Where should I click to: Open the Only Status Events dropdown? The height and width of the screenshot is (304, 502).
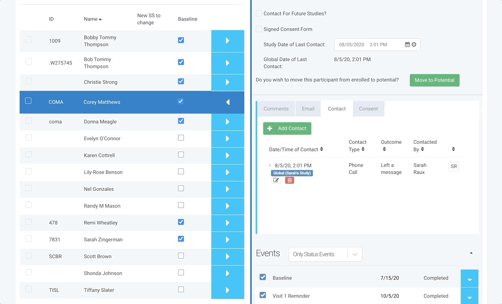(x=325, y=254)
